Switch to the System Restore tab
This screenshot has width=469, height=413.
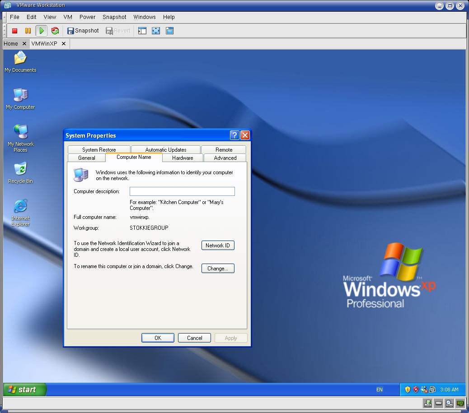99,149
